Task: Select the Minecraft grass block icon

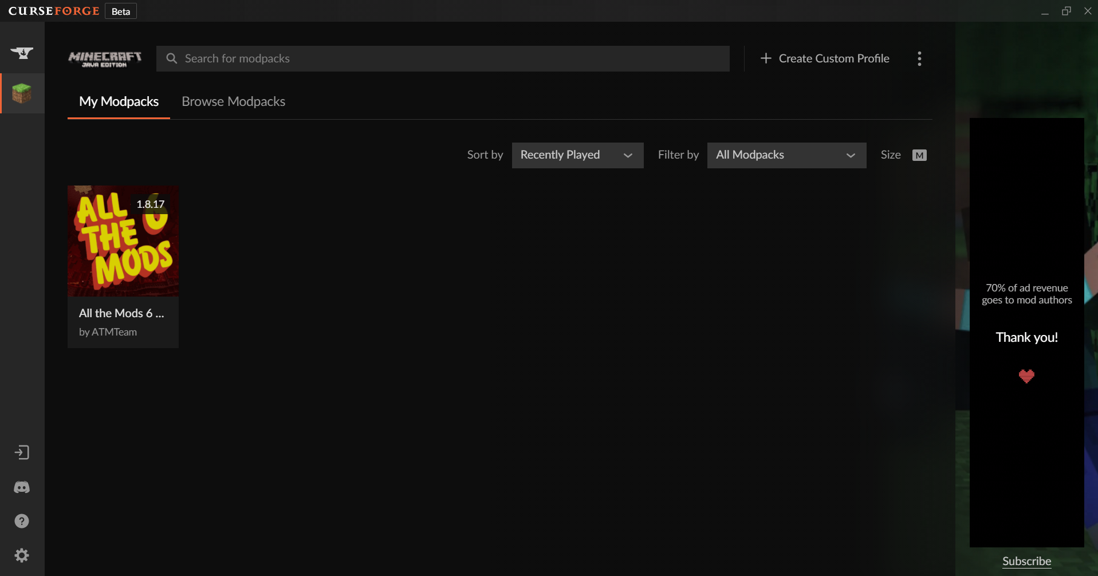Action: tap(22, 93)
